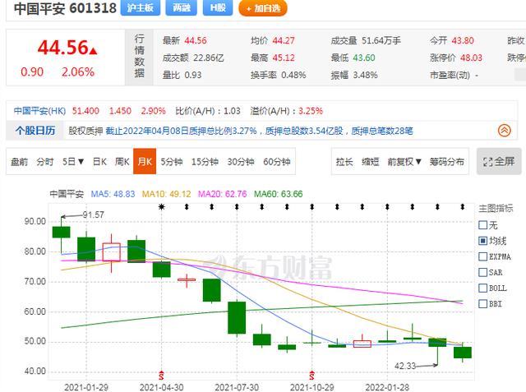Add stock with 加自选 button
Screen dimensions: 526x392
tap(263, 8)
